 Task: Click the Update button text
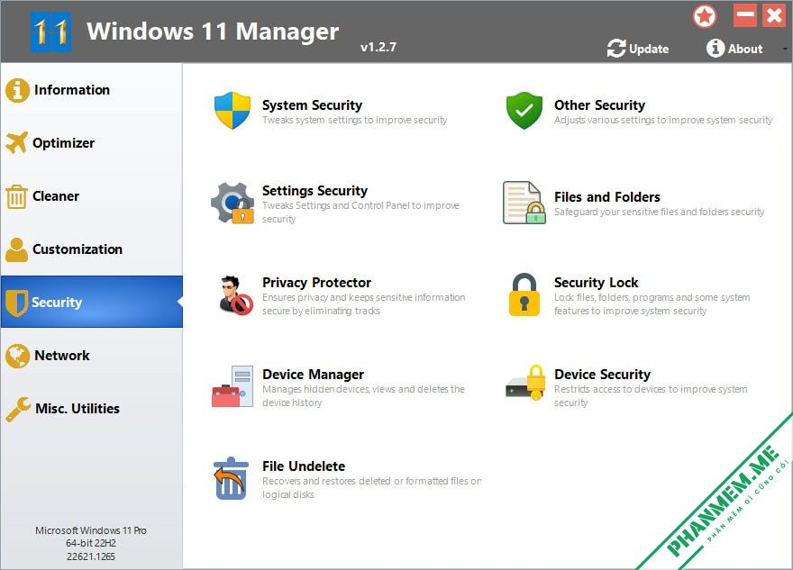click(x=649, y=49)
